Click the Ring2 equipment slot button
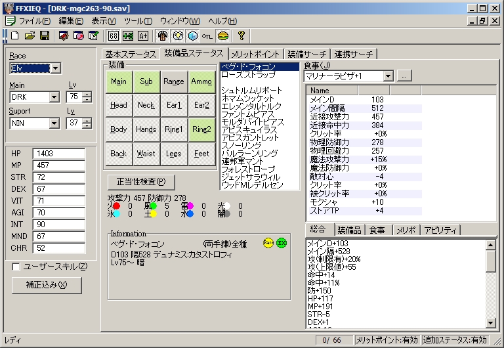This screenshot has height=348, width=504. (201, 129)
